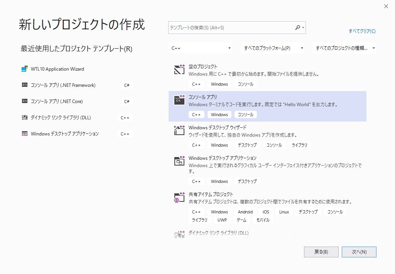Click コンソール tag in 空のプロジェクト
395x274 pixels.
pyautogui.click(x=246, y=84)
